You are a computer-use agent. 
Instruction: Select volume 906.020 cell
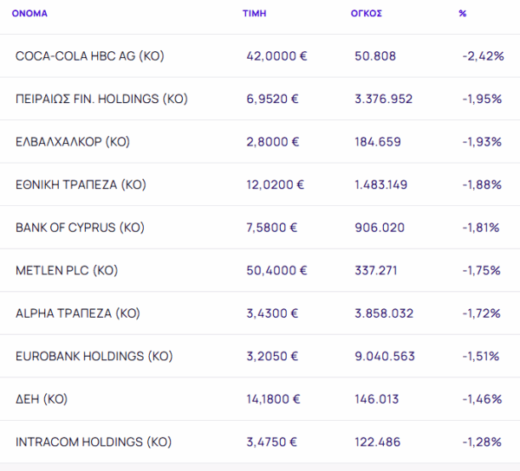pos(380,228)
